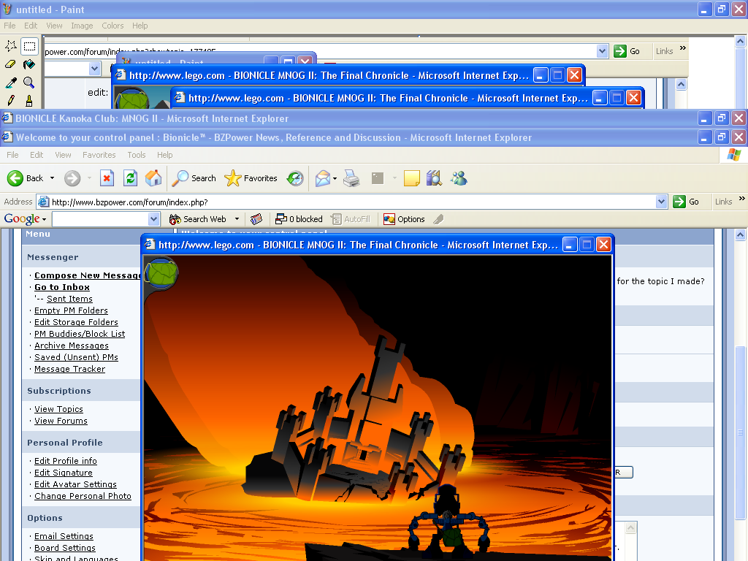Click the Paint canvas scroll-up arrow
Screen dimensions: 748x561
tap(740, 42)
